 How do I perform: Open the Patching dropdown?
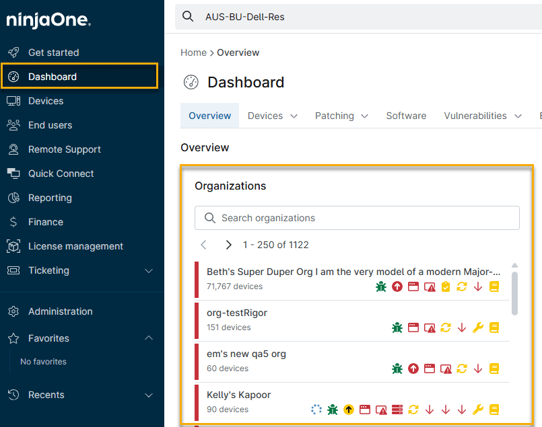pyautogui.click(x=341, y=116)
